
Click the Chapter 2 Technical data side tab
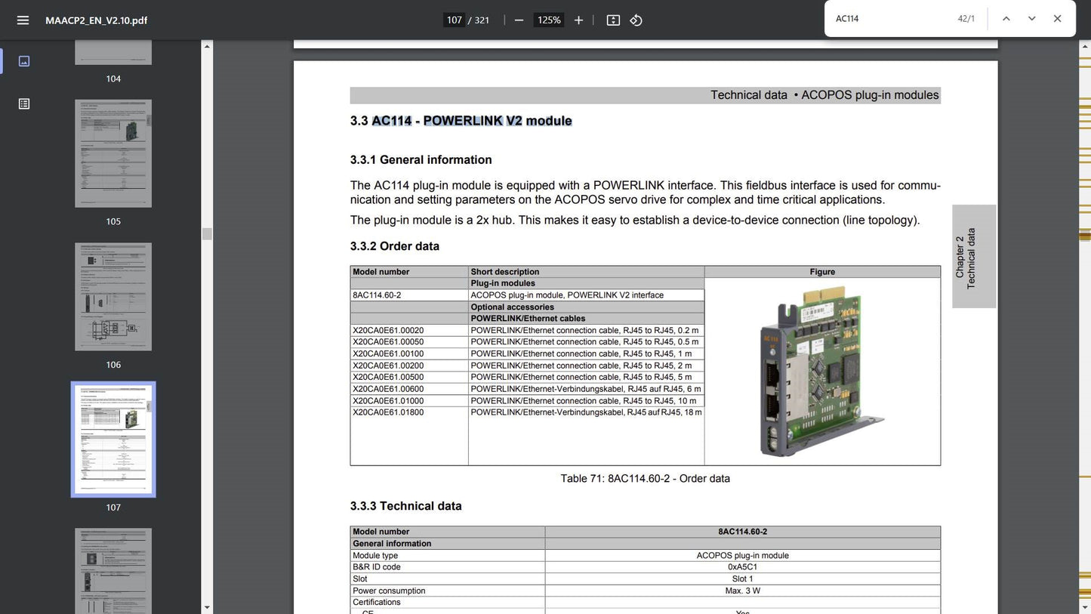[x=974, y=257]
